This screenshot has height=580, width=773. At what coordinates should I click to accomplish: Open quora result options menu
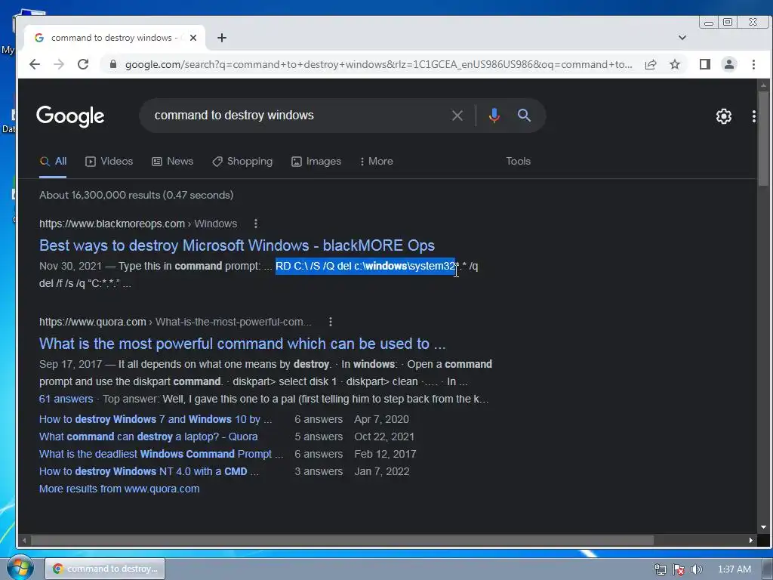pos(331,322)
